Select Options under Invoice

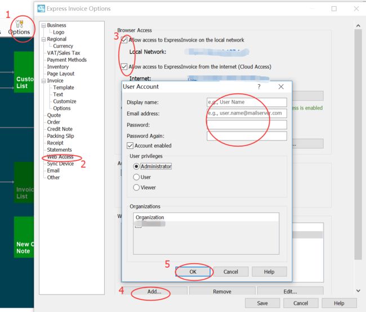[x=62, y=108]
